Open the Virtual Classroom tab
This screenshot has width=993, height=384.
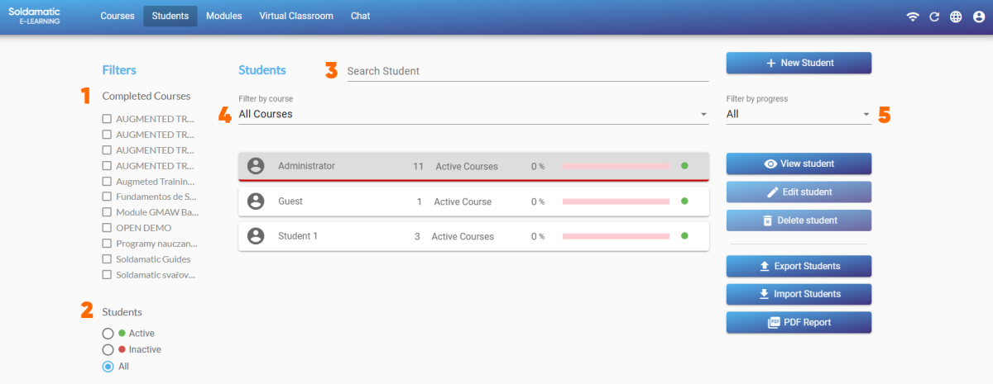pos(296,17)
